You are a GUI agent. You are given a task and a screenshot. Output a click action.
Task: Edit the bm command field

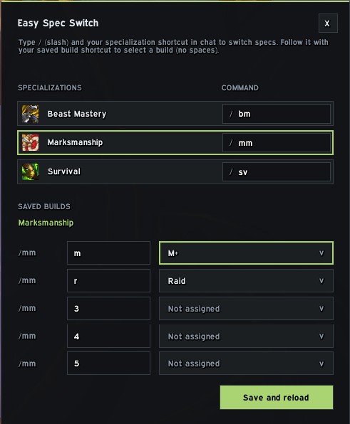click(277, 114)
